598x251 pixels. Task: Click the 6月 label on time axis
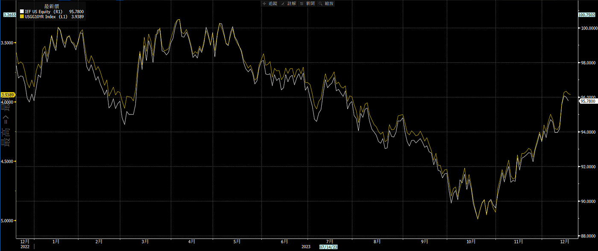click(x=284, y=241)
